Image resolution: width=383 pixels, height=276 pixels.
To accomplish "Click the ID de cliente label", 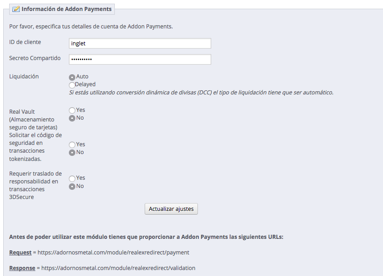I will click(25, 42).
